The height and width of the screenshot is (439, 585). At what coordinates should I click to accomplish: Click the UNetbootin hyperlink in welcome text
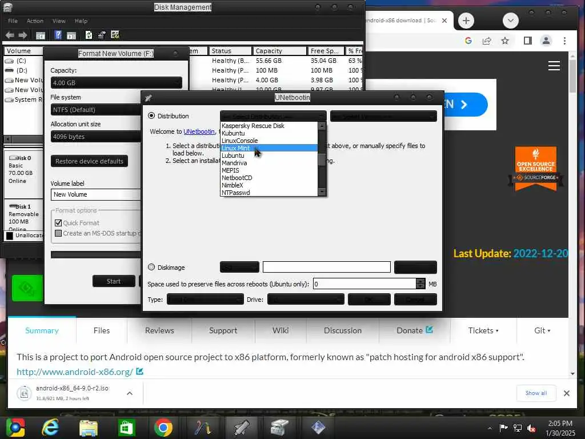click(x=199, y=131)
